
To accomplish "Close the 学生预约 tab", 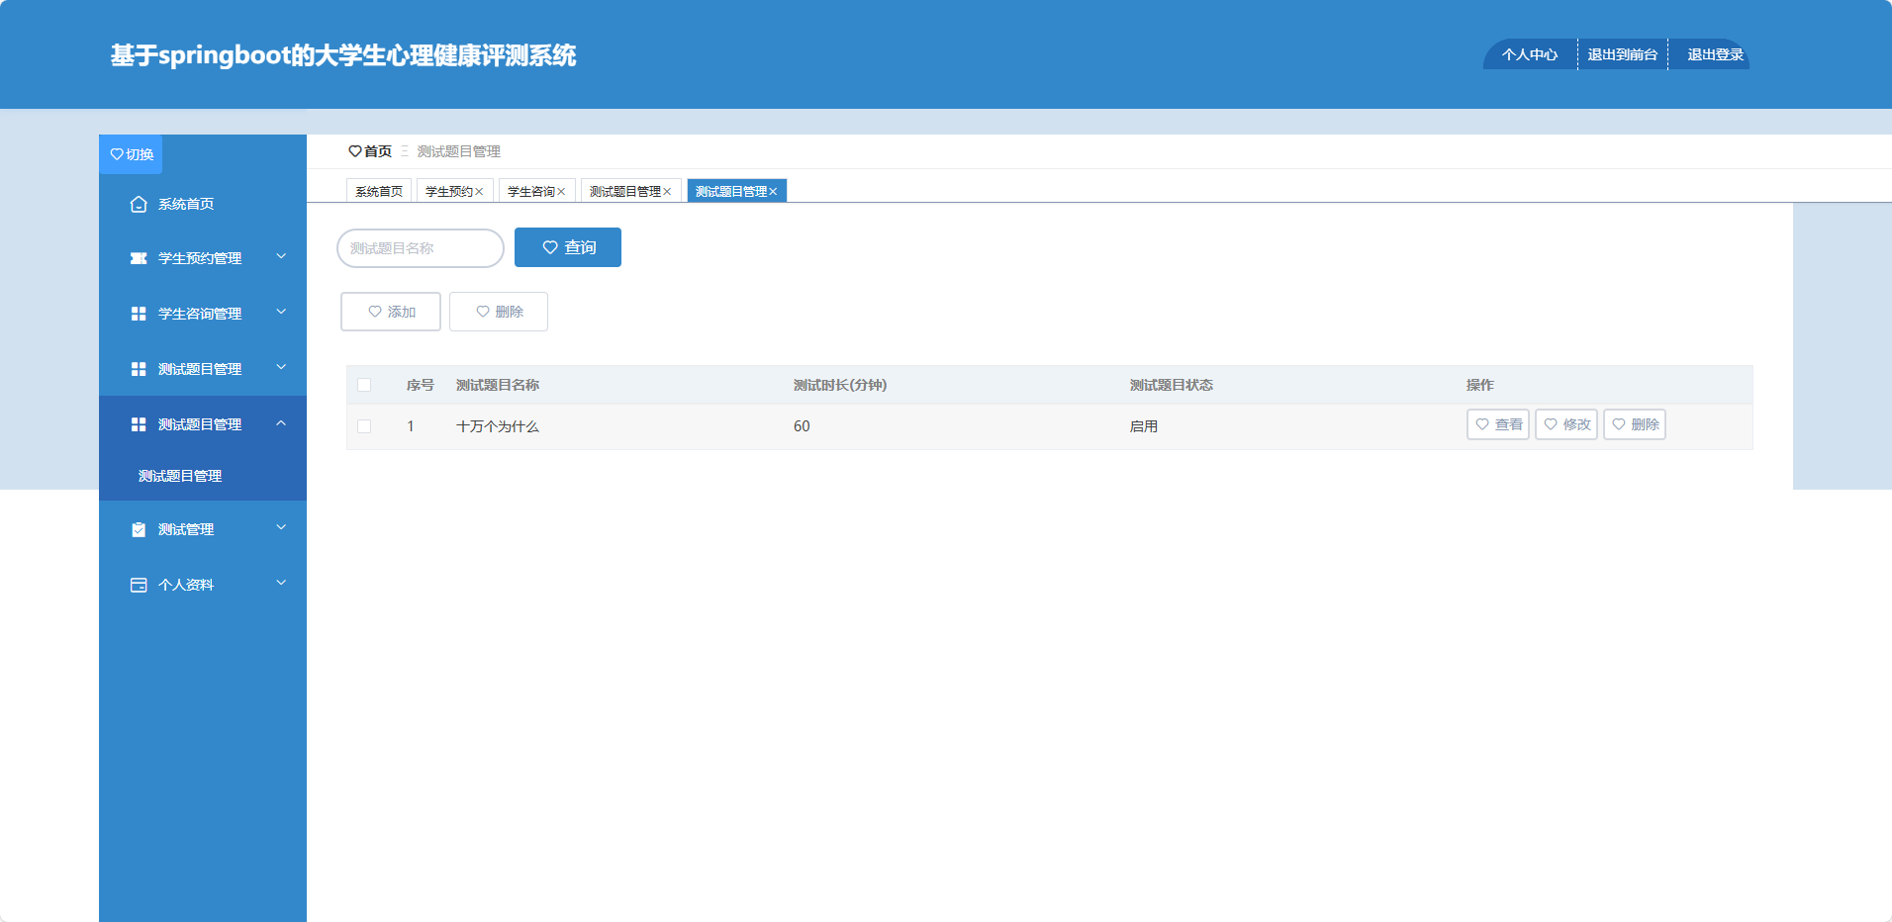I will point(479,192).
